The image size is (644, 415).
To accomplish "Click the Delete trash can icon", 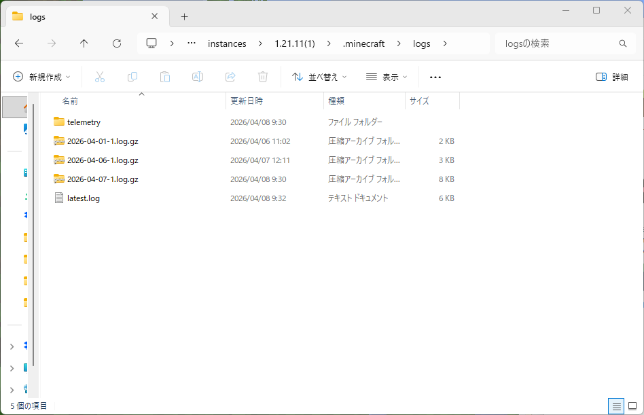I will (x=263, y=77).
